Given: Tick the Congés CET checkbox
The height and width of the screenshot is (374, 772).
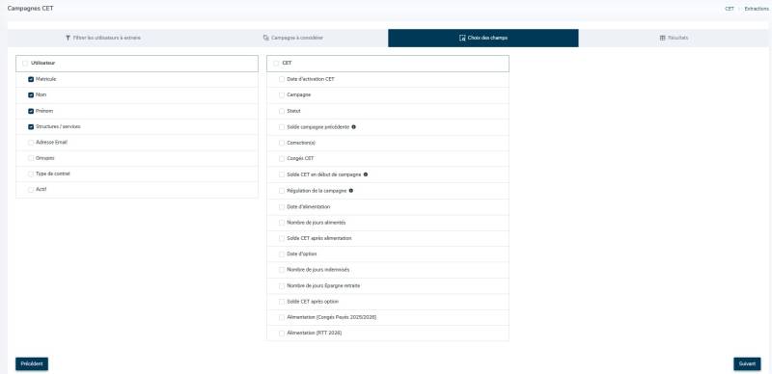Looking at the screenshot, I should click(282, 159).
